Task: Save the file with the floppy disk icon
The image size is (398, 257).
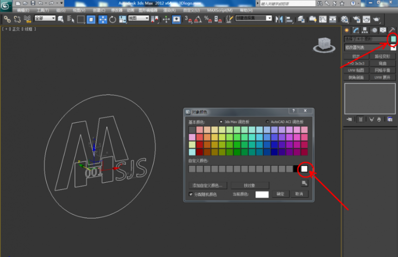Action: click(x=33, y=3)
